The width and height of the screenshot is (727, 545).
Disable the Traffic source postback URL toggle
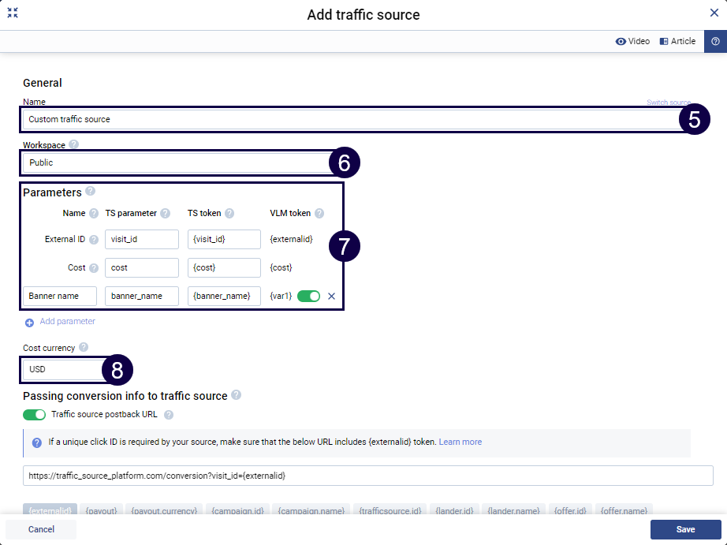[x=33, y=414]
